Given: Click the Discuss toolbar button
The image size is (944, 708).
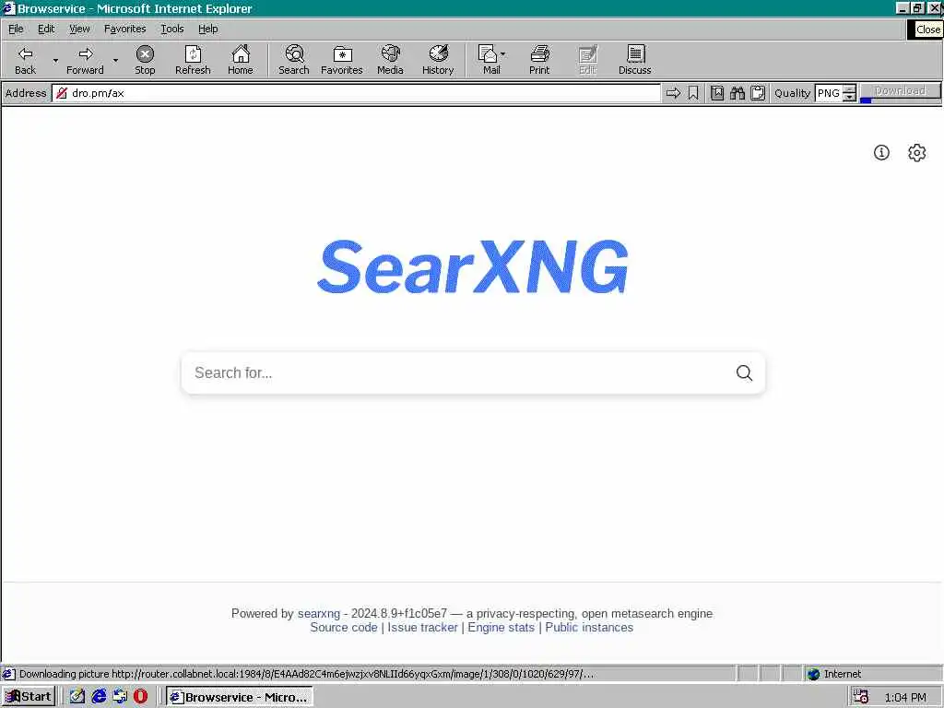Looking at the screenshot, I should click(634, 60).
